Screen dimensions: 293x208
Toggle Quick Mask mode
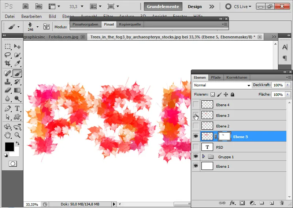(x=13, y=164)
